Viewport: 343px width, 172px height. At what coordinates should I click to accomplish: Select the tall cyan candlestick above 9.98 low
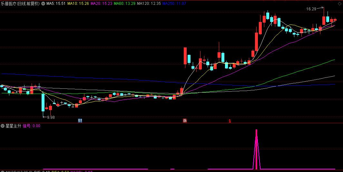(43, 103)
